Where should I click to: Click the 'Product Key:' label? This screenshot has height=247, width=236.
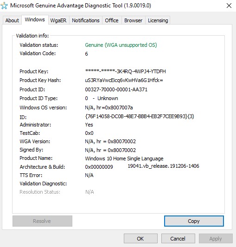pos(34,71)
